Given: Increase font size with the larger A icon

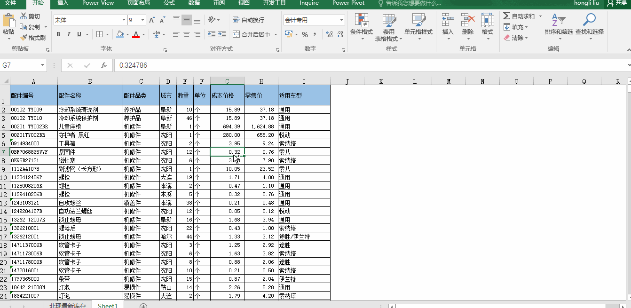Looking at the screenshot, I should point(152,20).
